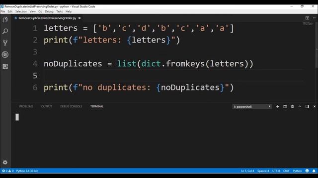Open the Extensions view

tap(5, 66)
